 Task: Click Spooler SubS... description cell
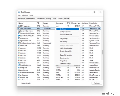94,70
